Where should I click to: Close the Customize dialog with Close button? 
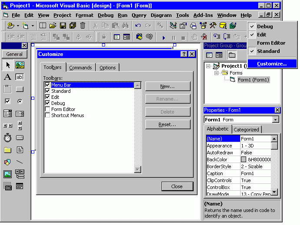(177, 186)
